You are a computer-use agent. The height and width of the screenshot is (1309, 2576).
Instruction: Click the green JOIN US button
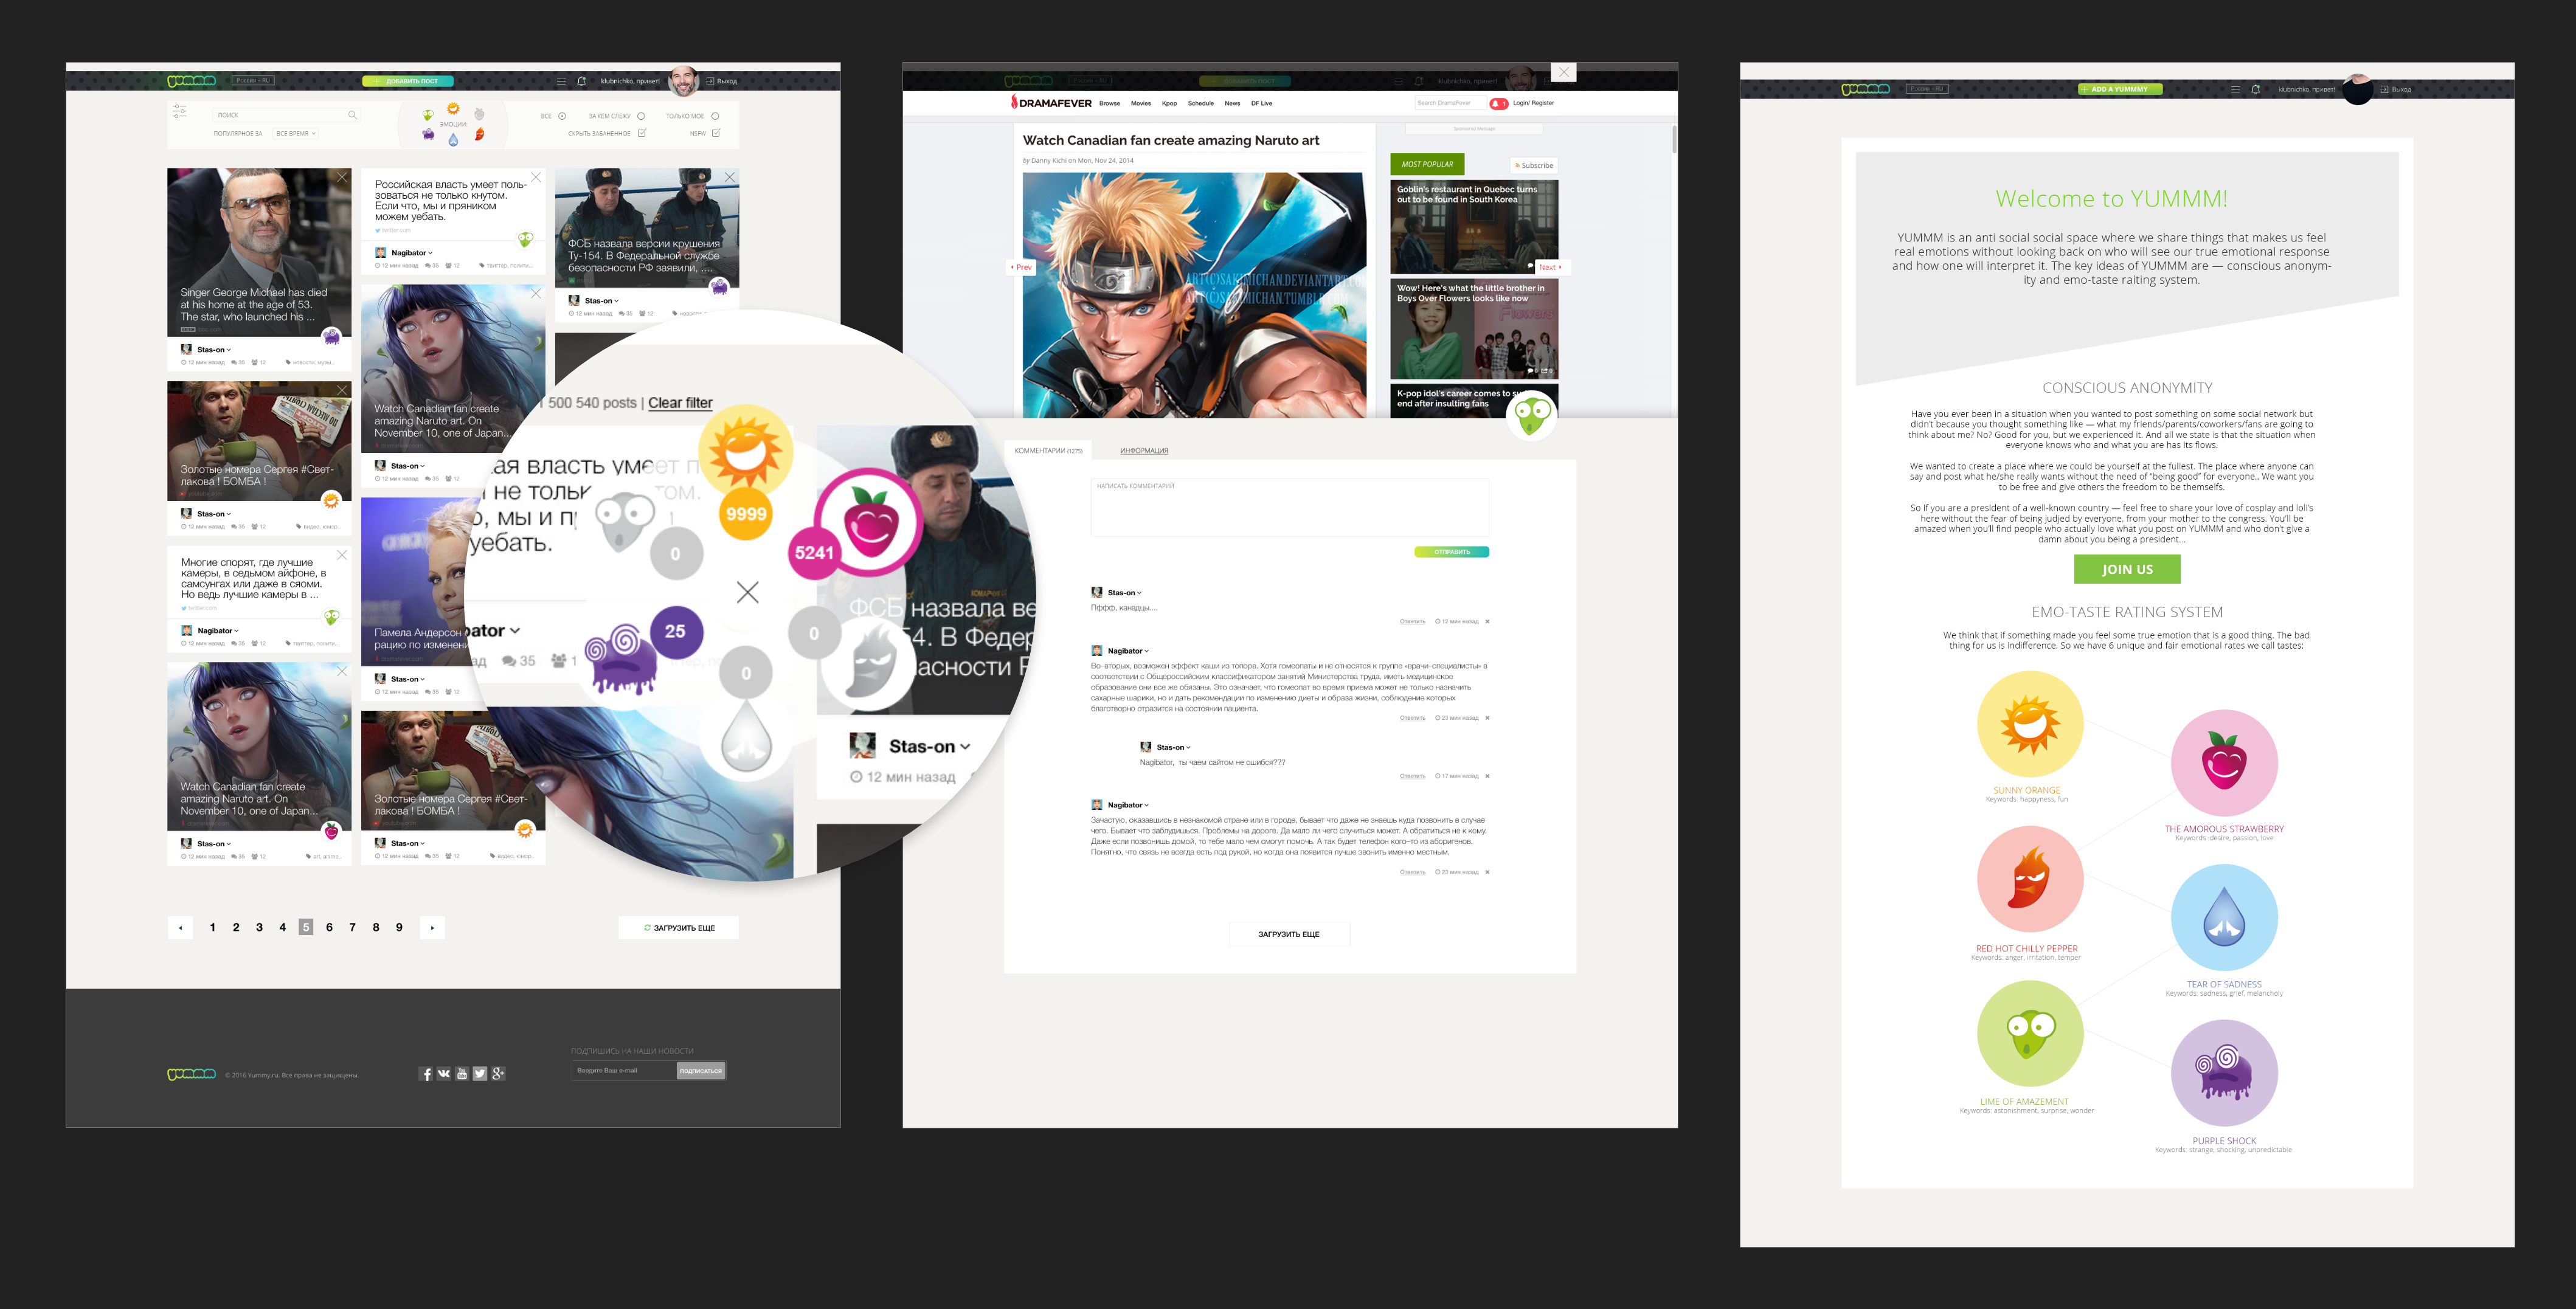2127,569
